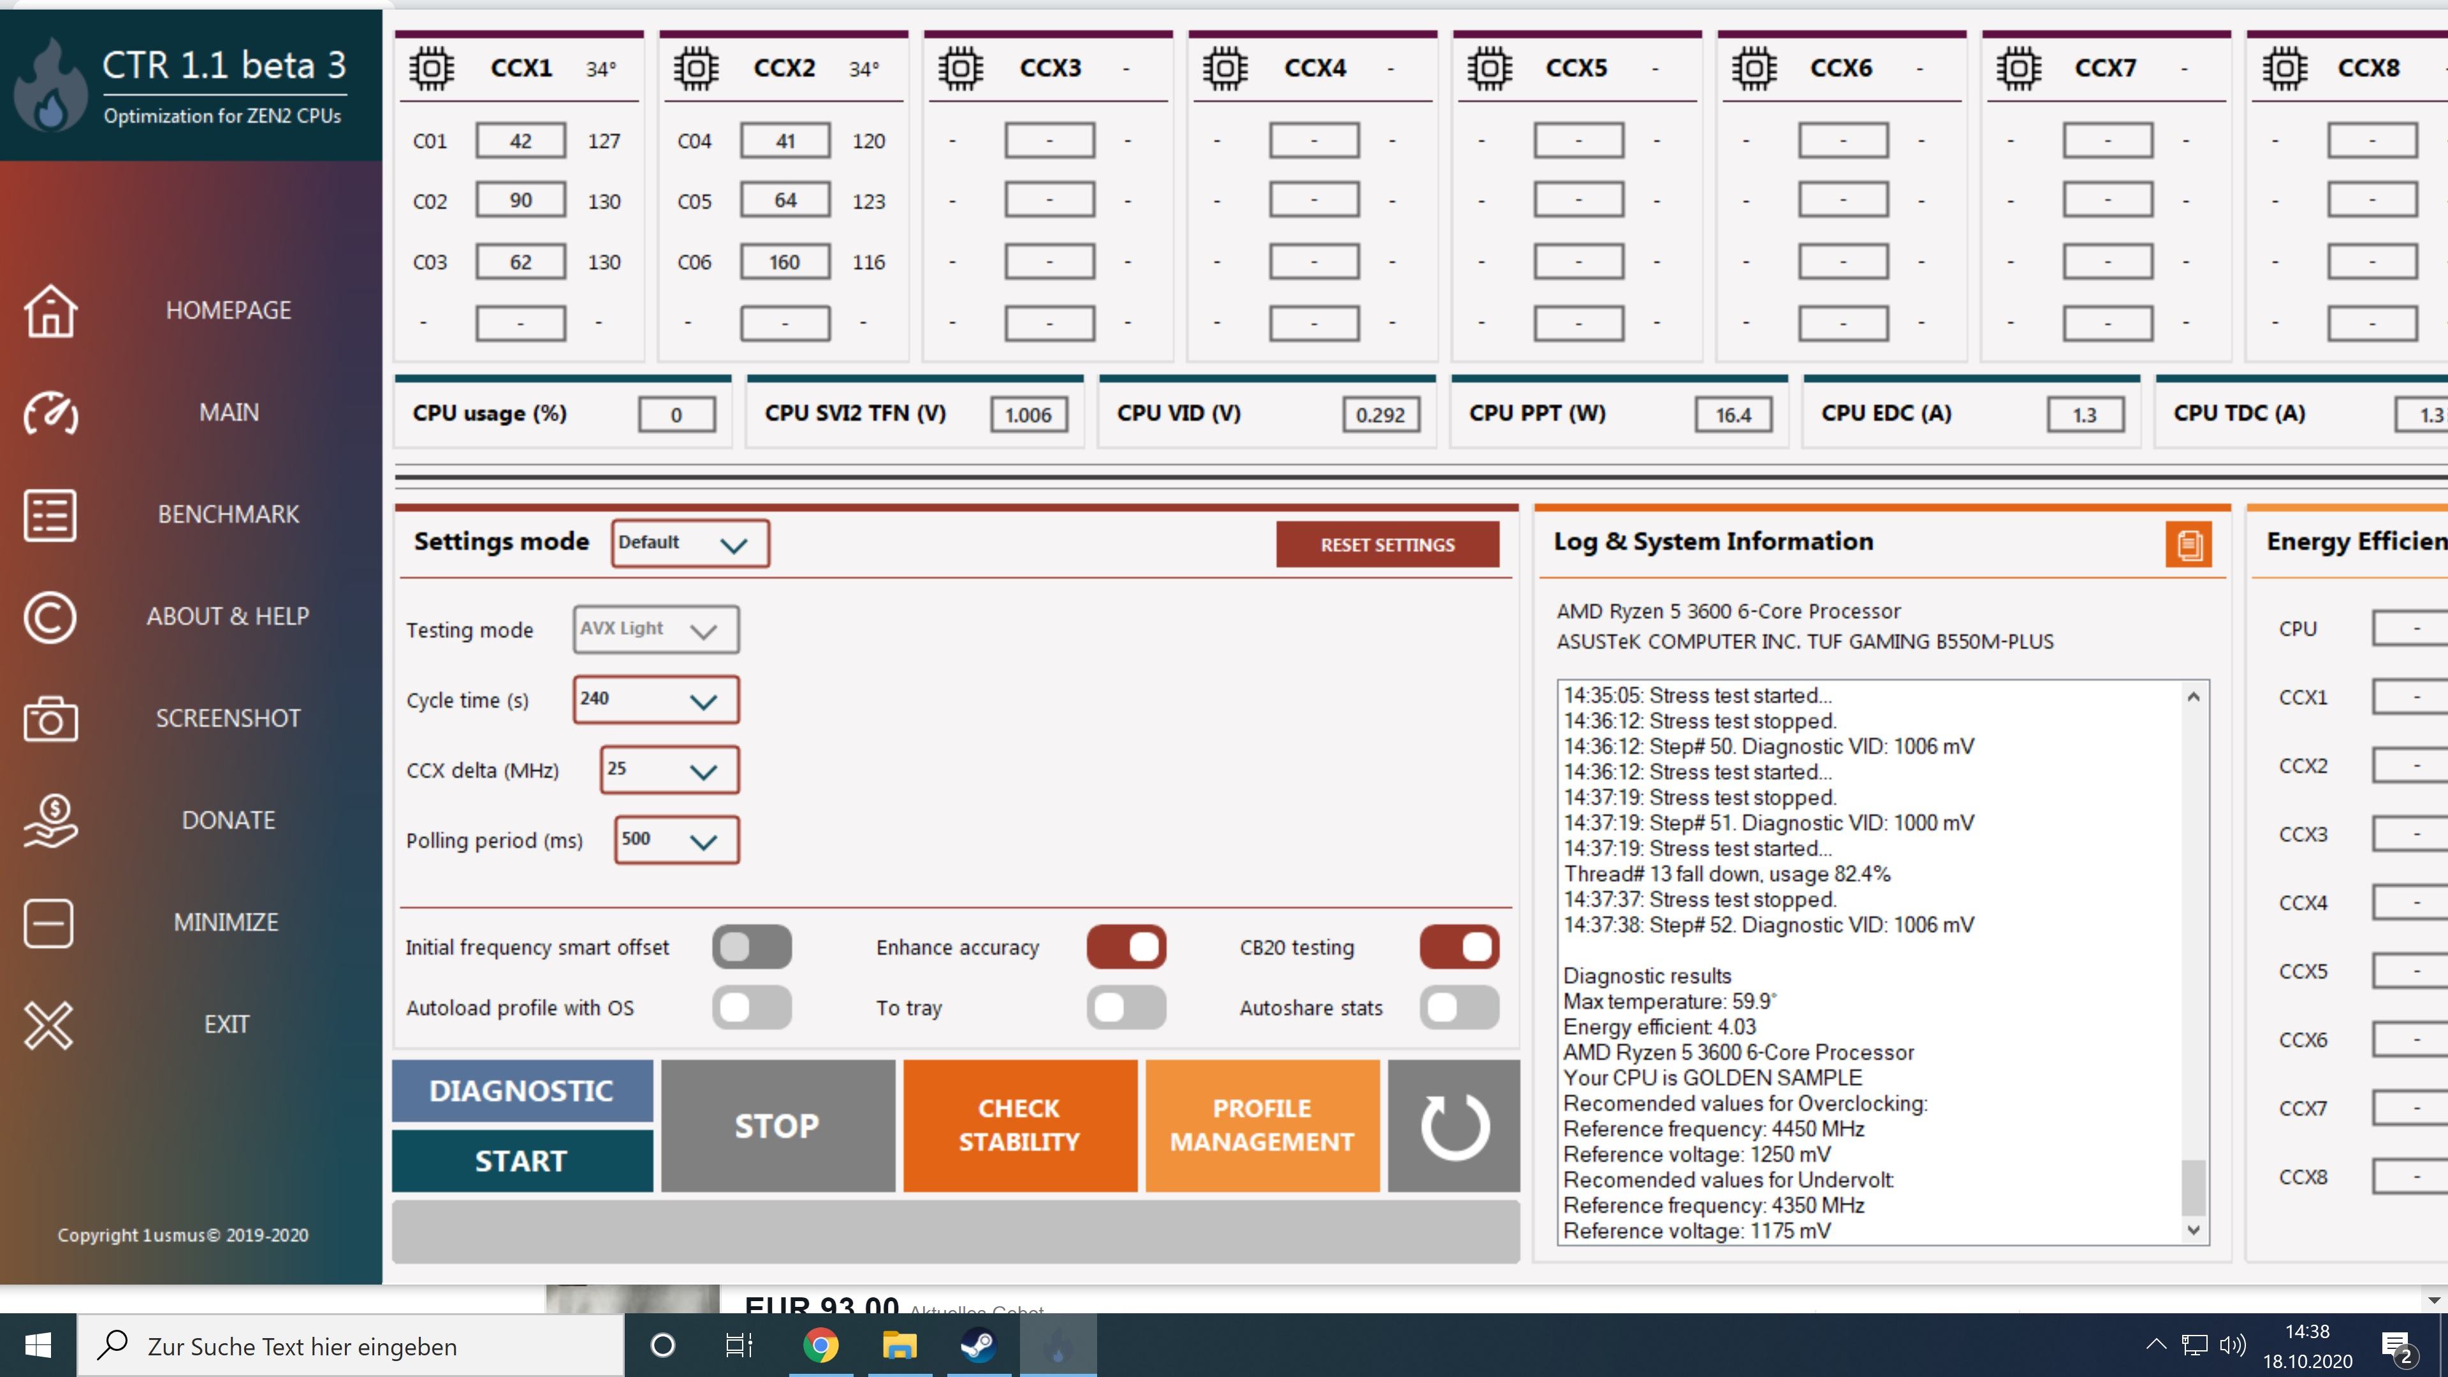This screenshot has width=2448, height=1377.
Task: Click the DIAGNOSTIC button
Action: click(521, 1091)
